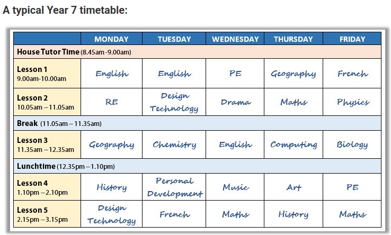Viewport: 391px width, 235px height.
Task: Click the Biology cell on Friday
Action: pos(352,144)
